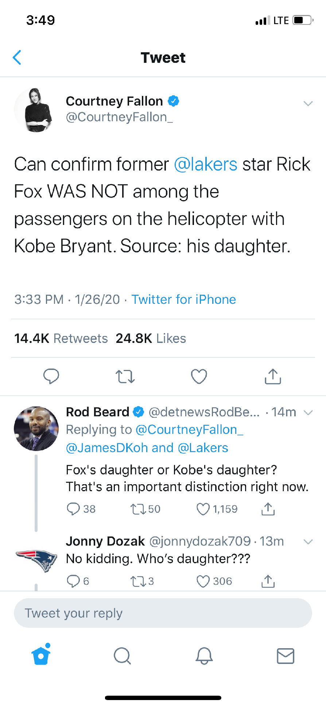Like Rod Beard's reply

[203, 509]
